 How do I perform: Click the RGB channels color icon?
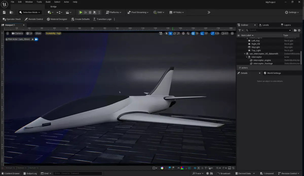[x=182, y=168]
